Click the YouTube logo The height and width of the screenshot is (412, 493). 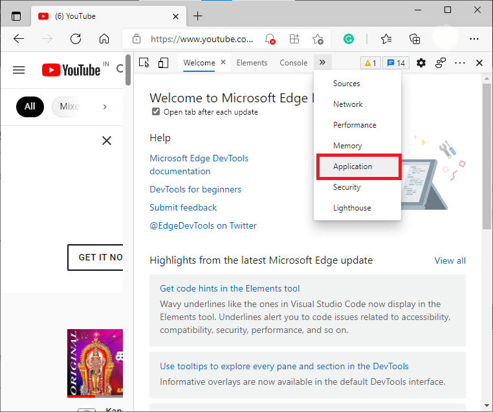71,70
